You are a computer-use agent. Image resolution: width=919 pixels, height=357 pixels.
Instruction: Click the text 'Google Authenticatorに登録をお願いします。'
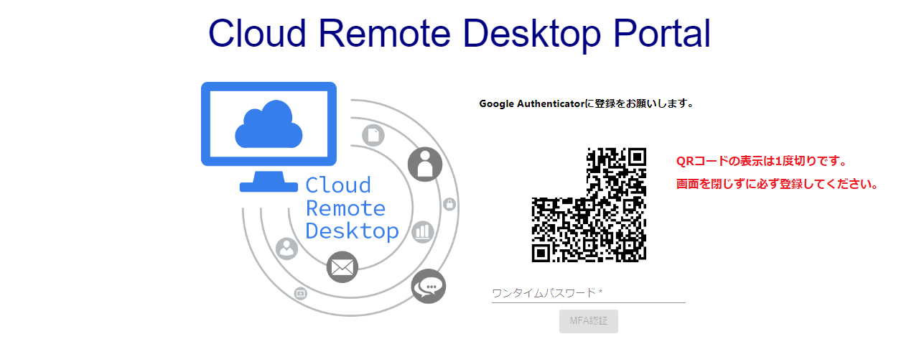[x=587, y=103]
